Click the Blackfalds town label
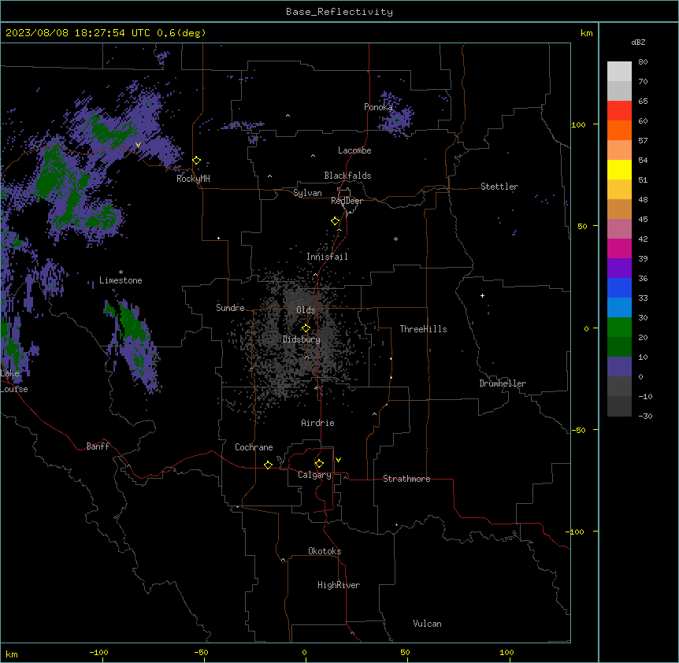This screenshot has width=679, height=663. coord(347,176)
